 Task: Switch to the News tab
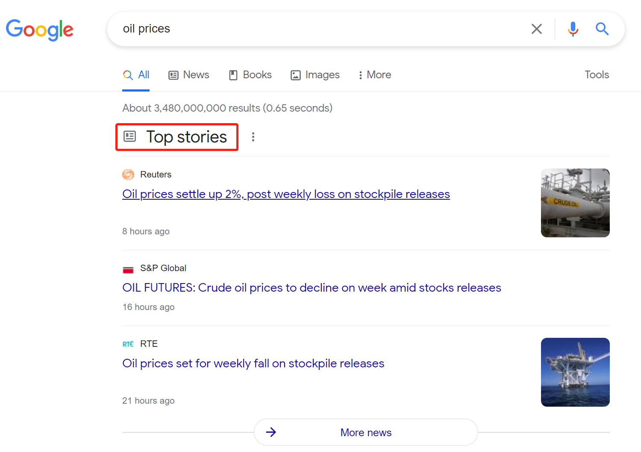[x=189, y=75]
